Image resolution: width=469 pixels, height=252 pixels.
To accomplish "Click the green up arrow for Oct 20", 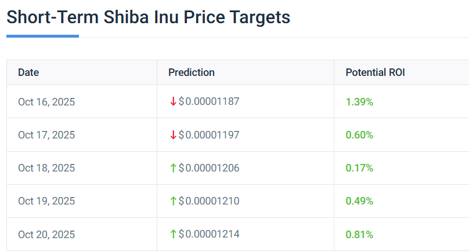I will pos(173,235).
